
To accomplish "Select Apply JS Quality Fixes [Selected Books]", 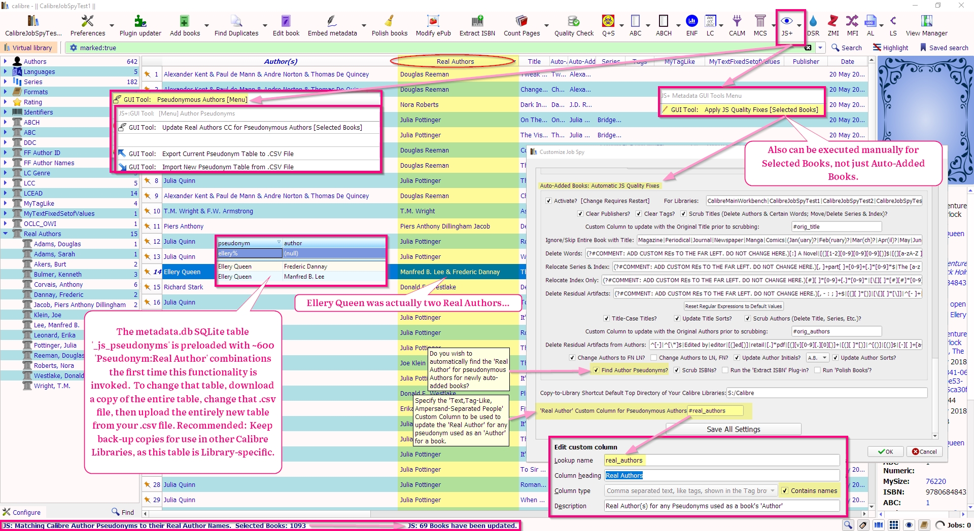I will [x=742, y=109].
